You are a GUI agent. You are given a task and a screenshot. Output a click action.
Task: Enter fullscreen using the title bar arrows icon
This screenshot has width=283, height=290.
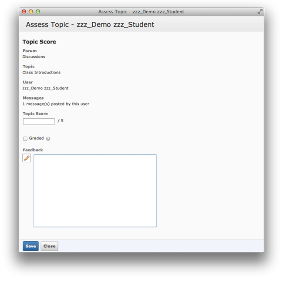(x=259, y=12)
